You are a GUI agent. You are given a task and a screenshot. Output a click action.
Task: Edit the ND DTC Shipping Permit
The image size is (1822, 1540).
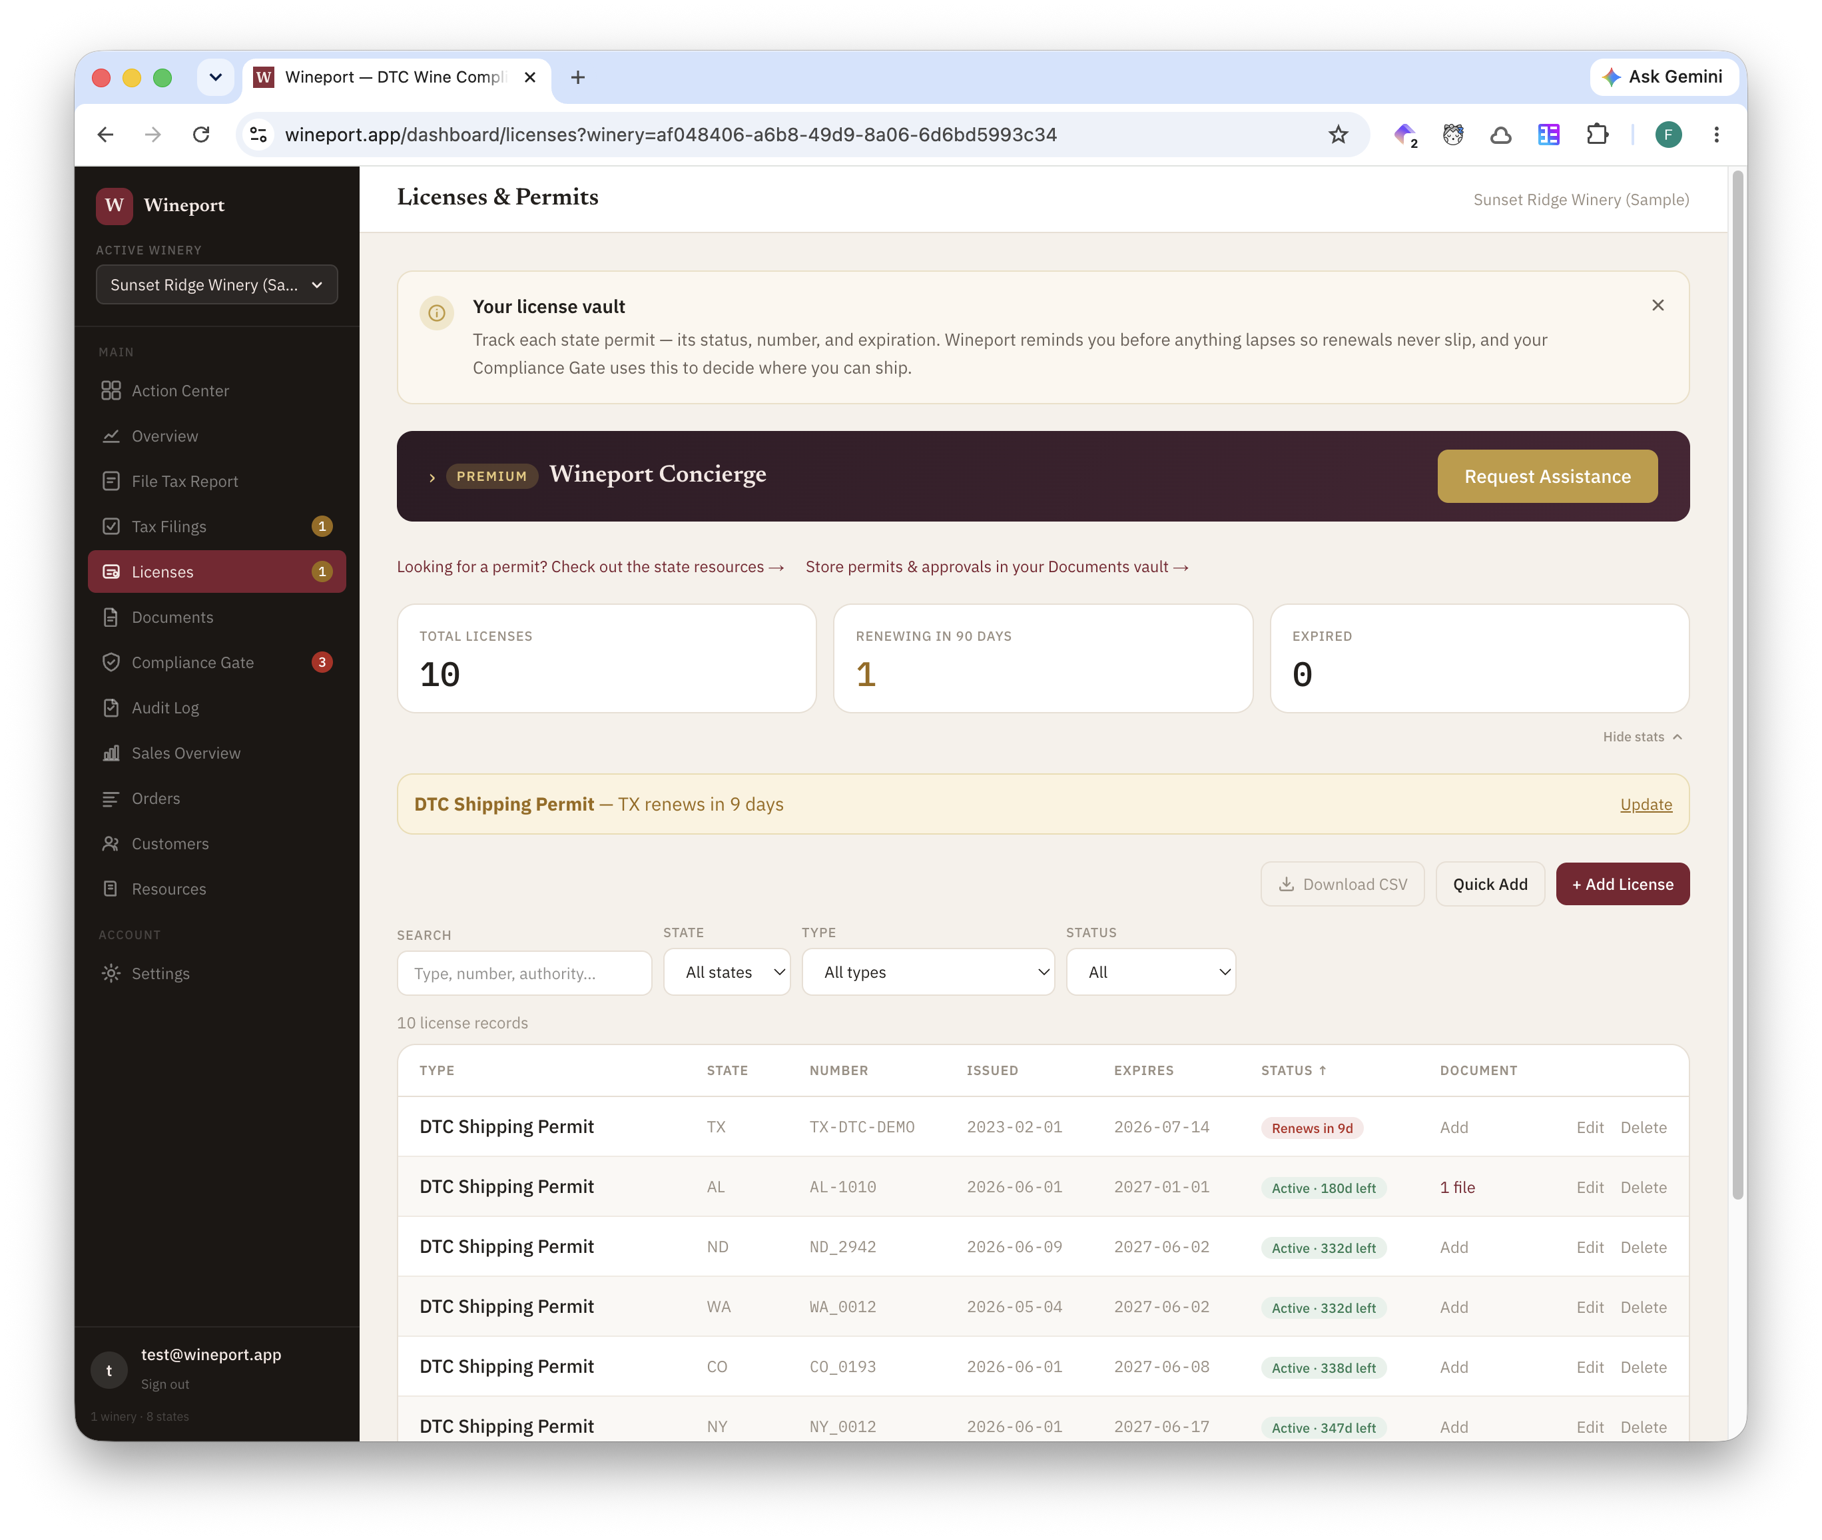(1590, 1247)
